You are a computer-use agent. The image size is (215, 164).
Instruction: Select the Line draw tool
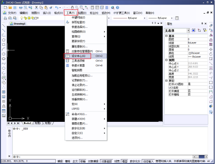tap(4, 26)
